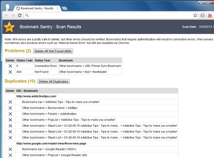Viewport: 214px width, 158px height.
Task: Open the gray round extension icon
Action: 203,16
